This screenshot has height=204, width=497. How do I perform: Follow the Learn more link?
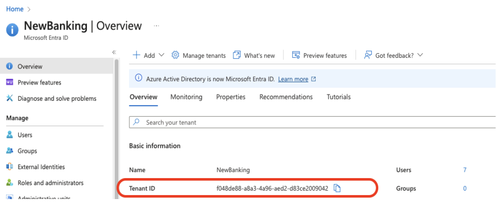293,79
